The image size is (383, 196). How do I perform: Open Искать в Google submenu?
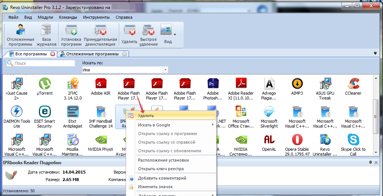[x=171, y=125]
